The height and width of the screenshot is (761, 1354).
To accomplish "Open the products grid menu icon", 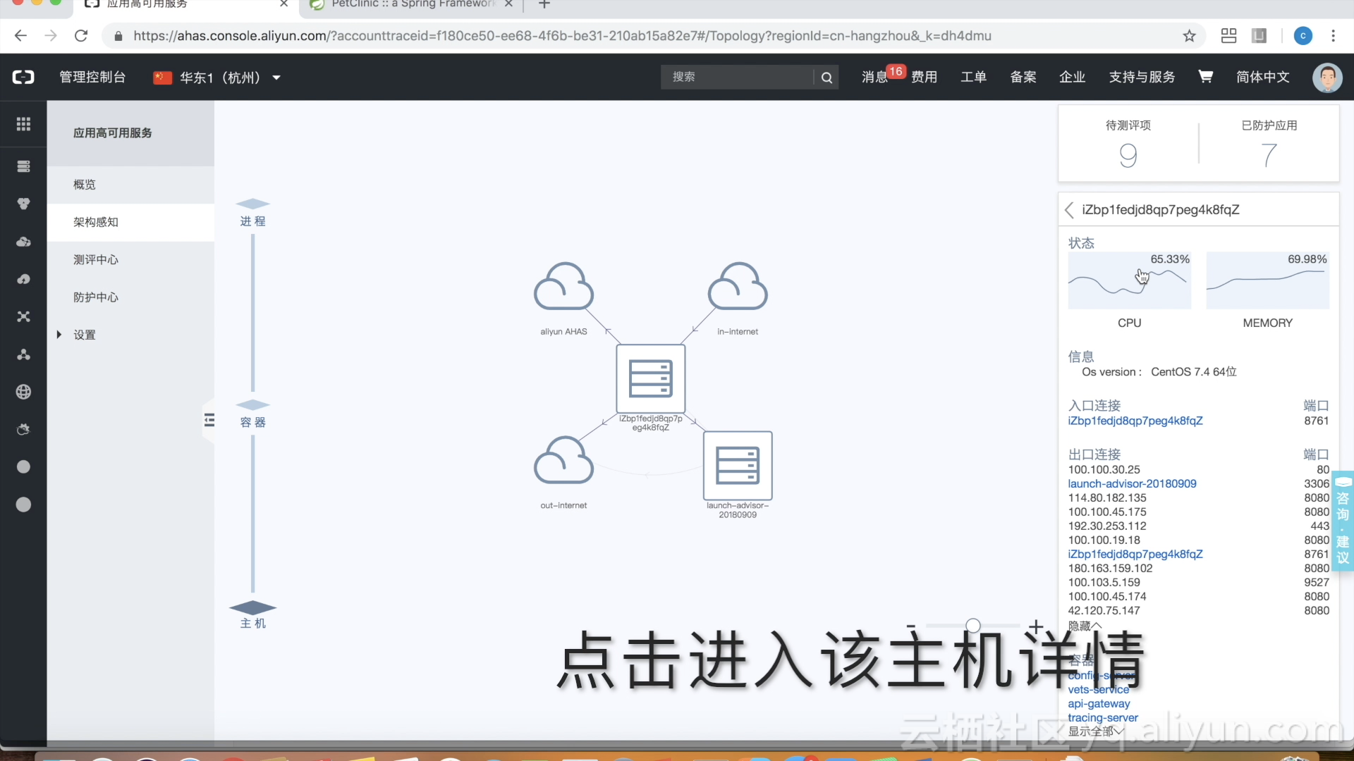I will (23, 124).
